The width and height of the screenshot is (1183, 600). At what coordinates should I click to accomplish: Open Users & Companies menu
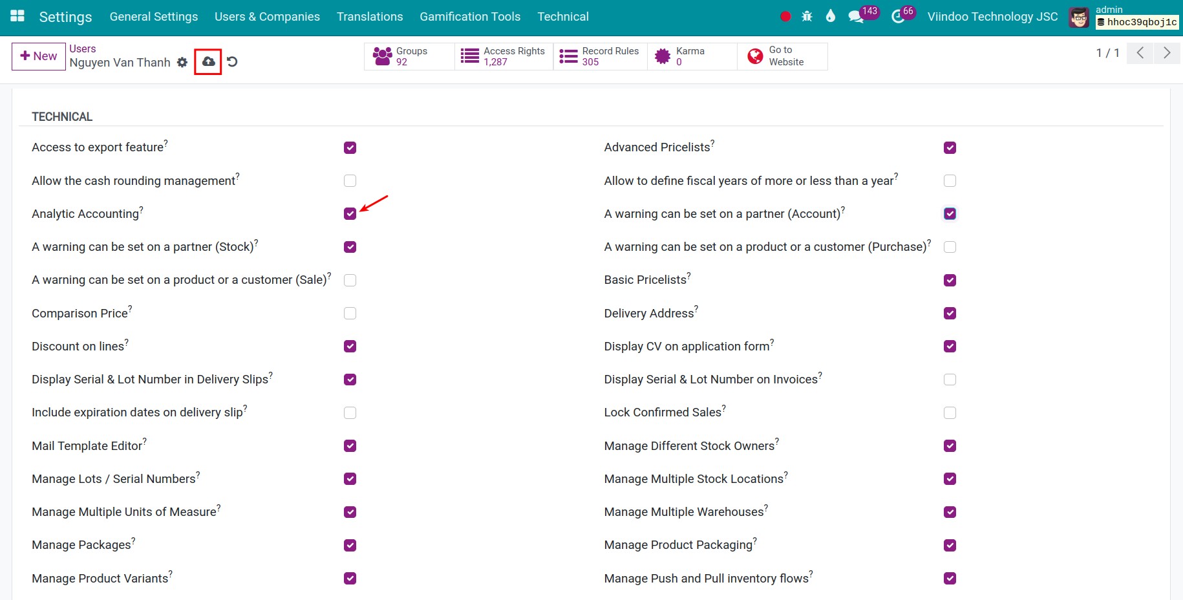pos(267,17)
